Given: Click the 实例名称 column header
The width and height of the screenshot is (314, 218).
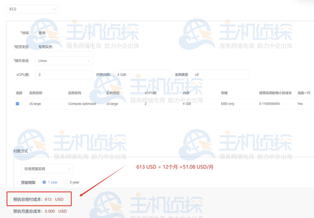Looking at the screenshot, I should click(36, 93).
